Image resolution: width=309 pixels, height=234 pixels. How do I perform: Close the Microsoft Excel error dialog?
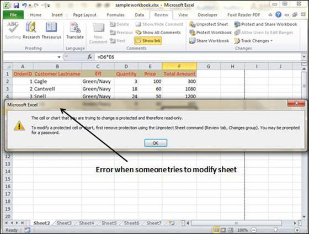tap(296, 103)
